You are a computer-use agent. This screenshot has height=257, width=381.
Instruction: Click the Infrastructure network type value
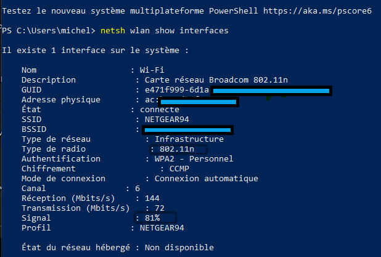(x=189, y=139)
